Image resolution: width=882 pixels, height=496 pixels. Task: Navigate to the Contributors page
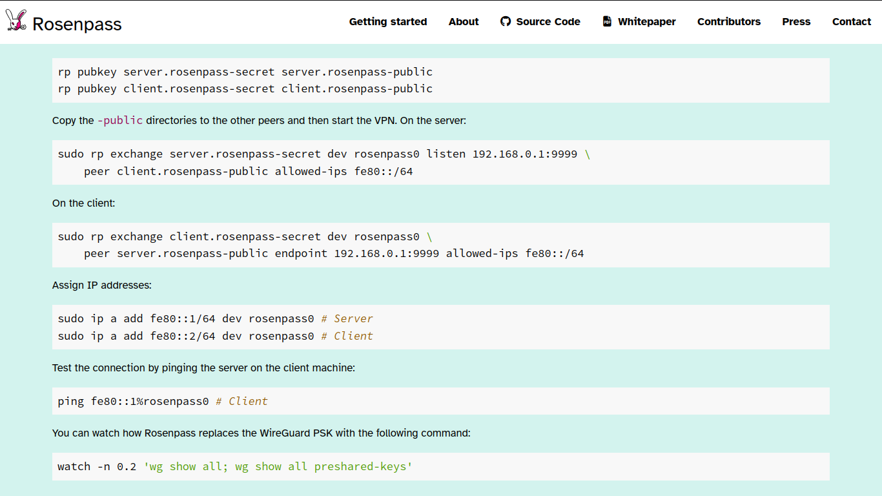[729, 21]
